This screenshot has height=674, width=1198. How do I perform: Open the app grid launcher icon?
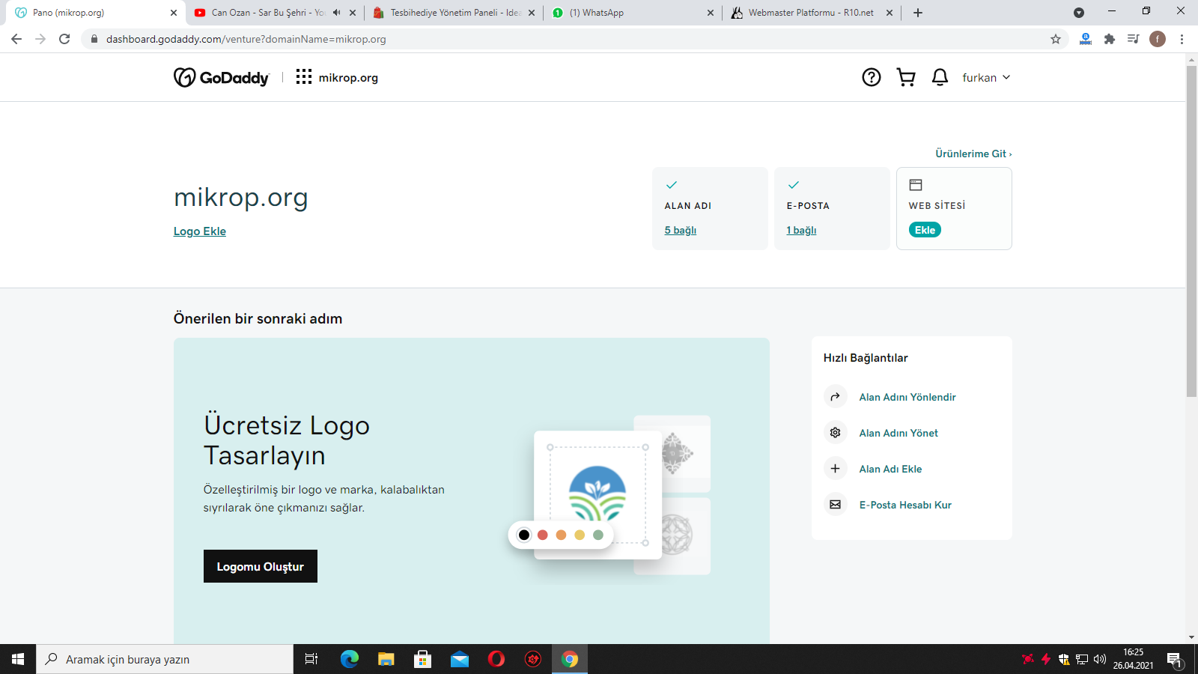tap(303, 77)
